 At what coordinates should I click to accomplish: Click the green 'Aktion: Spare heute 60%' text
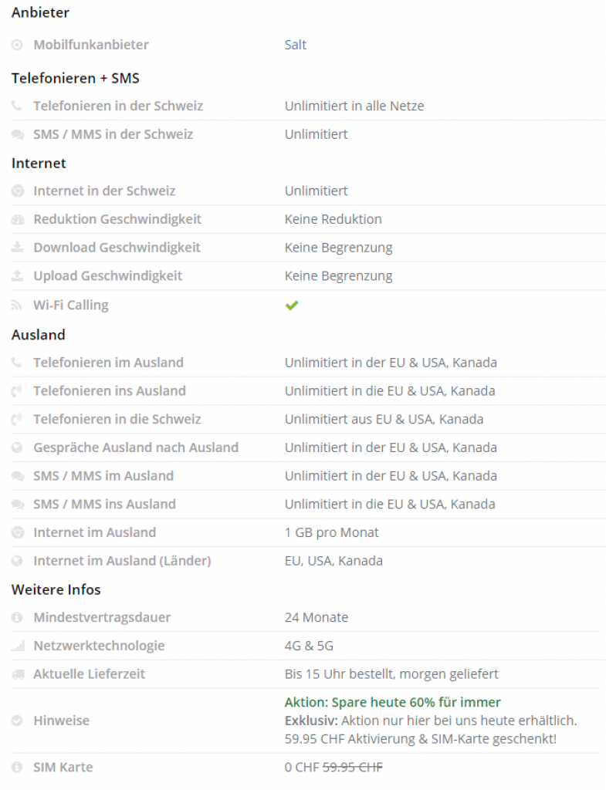[x=392, y=702]
